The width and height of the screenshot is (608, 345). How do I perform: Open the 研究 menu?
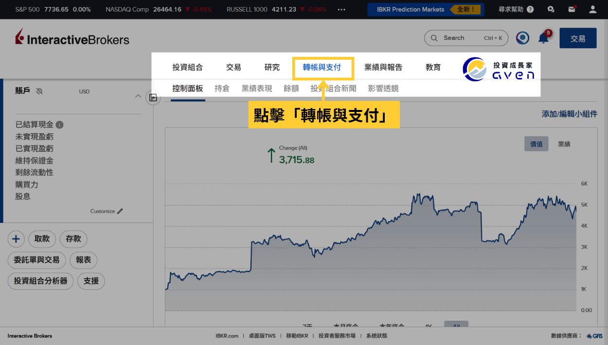(x=272, y=68)
